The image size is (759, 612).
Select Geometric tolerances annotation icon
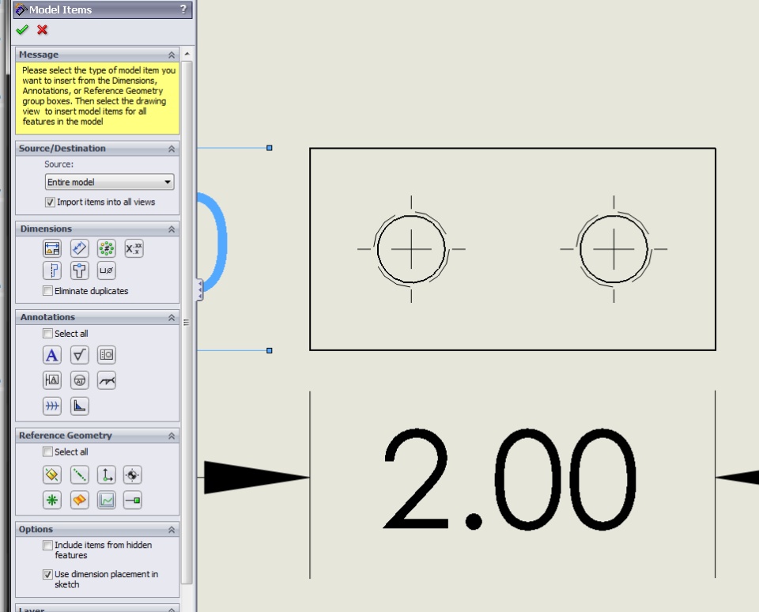(x=107, y=355)
